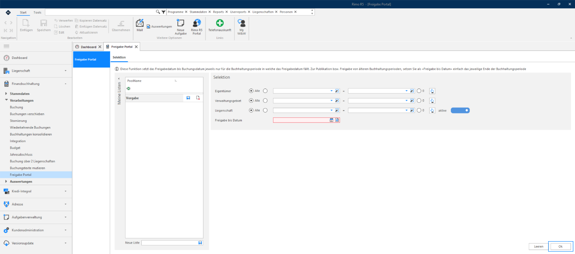
Task: Select range radio for Verwaltungsgebiet
Action: pyautogui.click(x=265, y=101)
